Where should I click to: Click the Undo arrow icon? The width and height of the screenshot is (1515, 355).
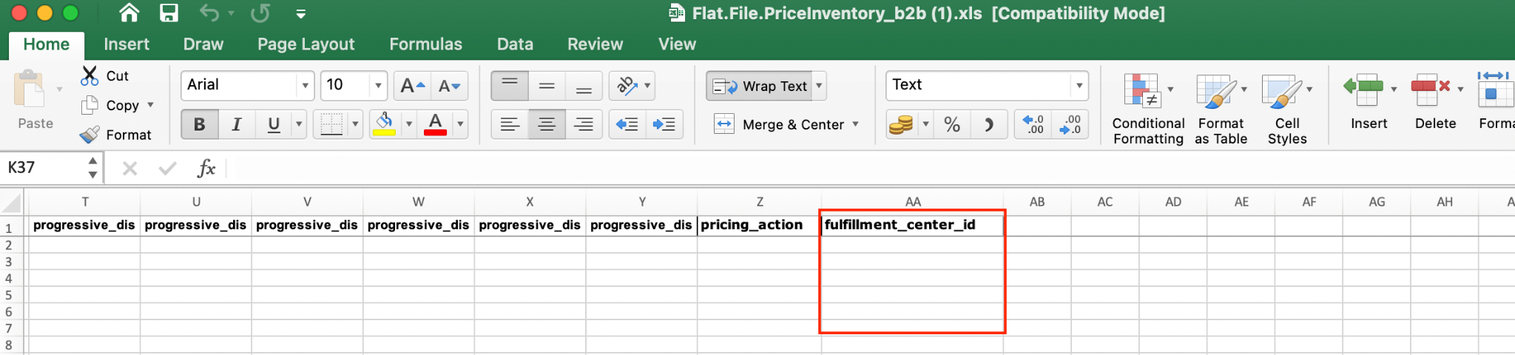tap(209, 13)
